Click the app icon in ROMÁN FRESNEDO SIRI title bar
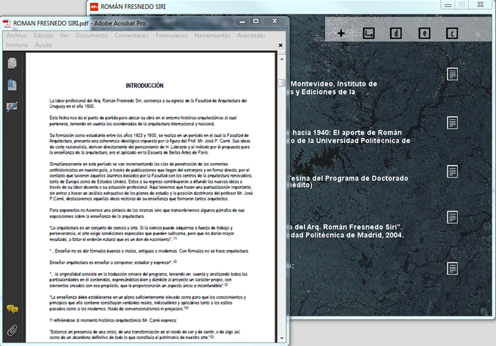The image size is (496, 346). point(94,7)
